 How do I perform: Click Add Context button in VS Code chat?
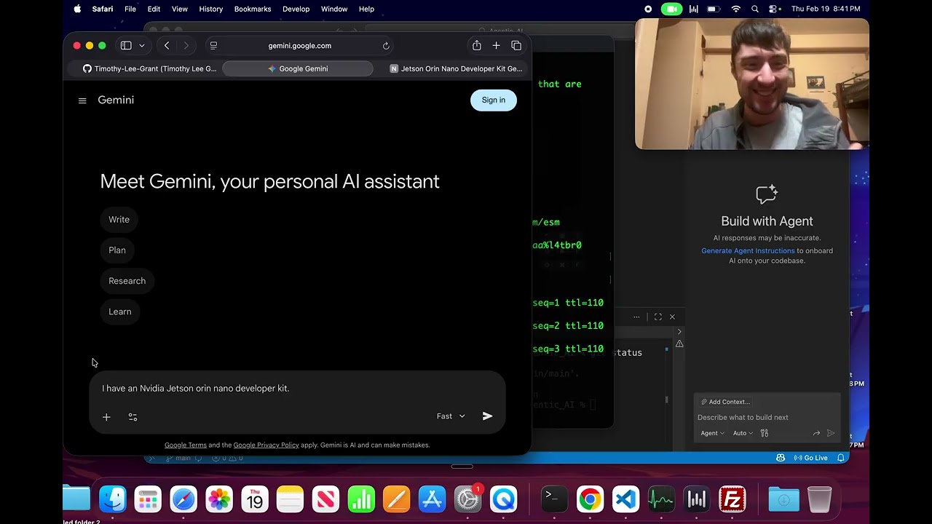pos(725,402)
